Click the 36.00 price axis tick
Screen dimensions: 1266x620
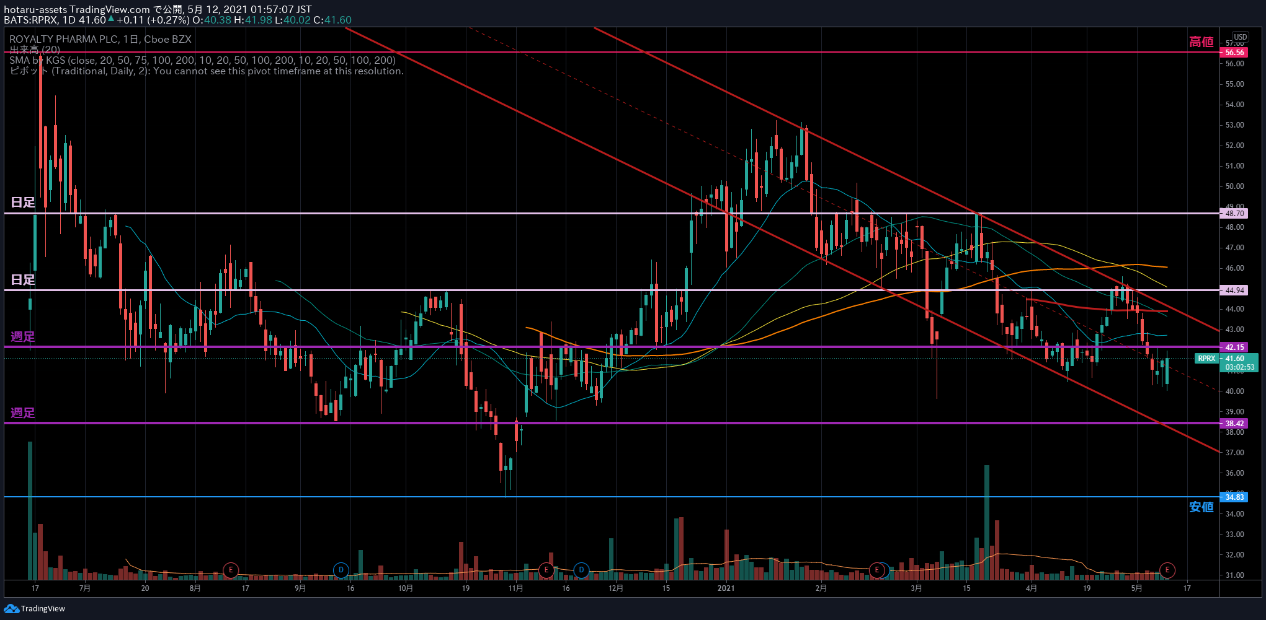pyautogui.click(x=1235, y=473)
